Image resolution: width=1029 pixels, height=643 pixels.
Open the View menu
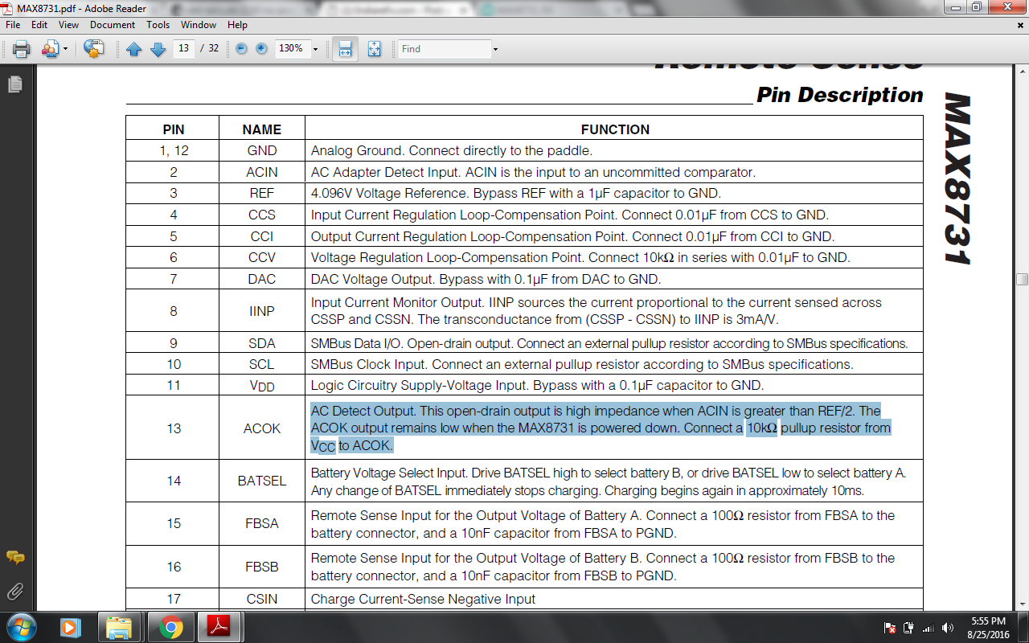[x=68, y=25]
